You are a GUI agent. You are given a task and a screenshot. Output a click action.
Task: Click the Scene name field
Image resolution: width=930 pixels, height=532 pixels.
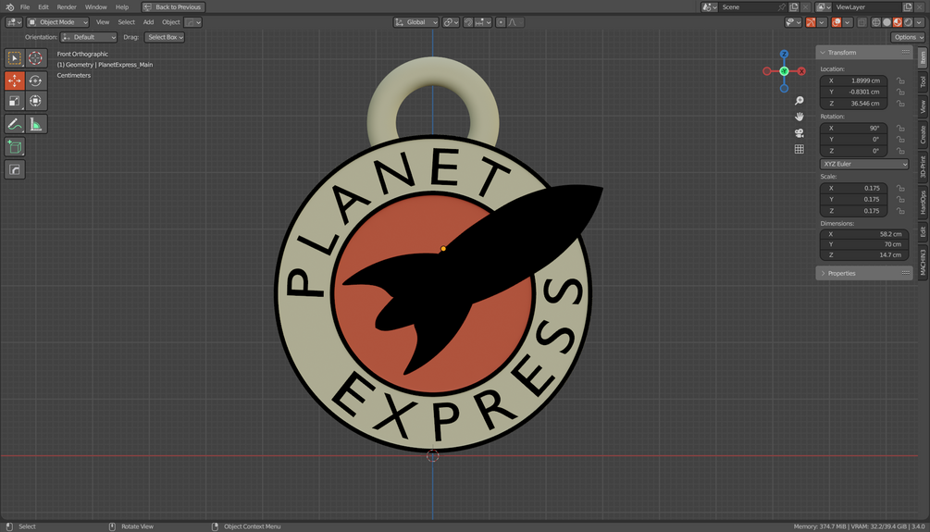(x=749, y=7)
